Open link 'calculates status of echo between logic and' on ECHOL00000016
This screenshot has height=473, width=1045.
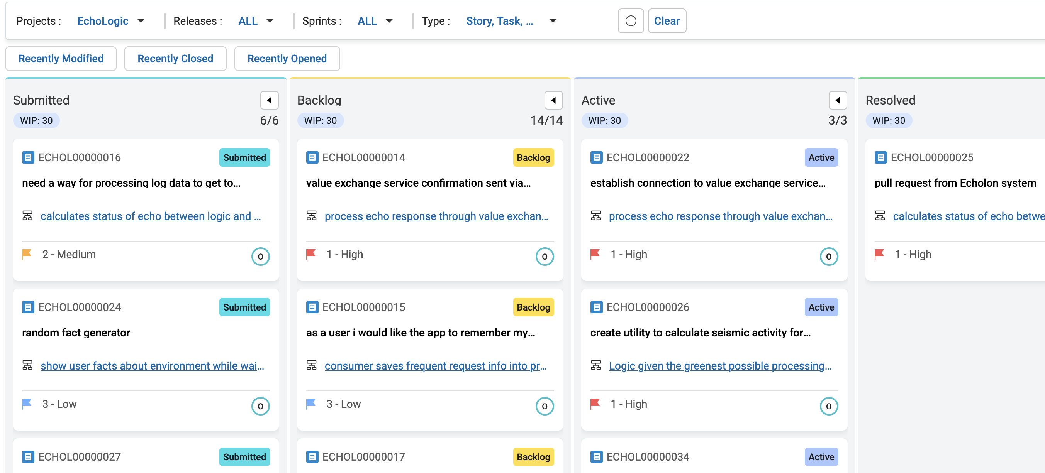pos(151,216)
